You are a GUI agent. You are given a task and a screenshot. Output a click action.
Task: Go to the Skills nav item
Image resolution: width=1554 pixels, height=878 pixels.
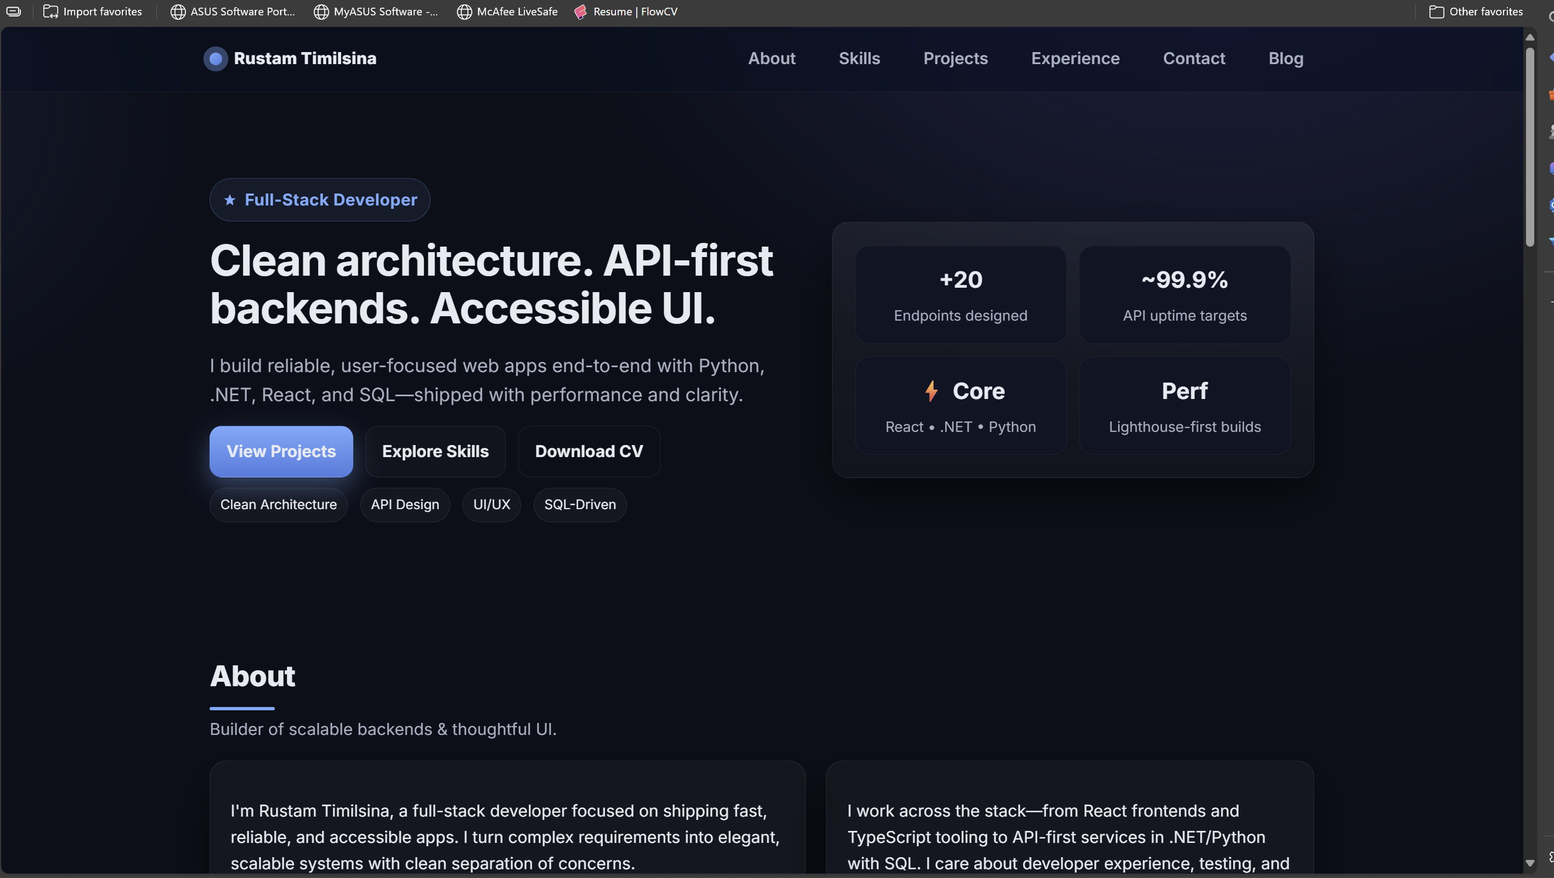click(859, 59)
